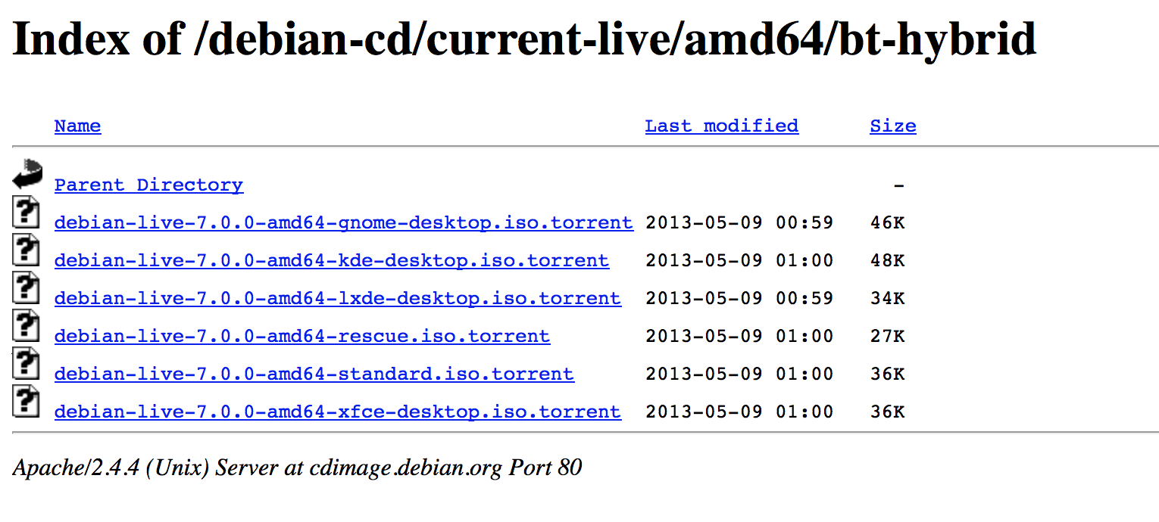Click the file icon beside lxde-desktop torrent

(26, 287)
